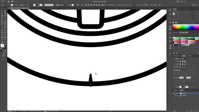This screenshot has width=199, height=112.
Task: Click the Opacity label link in control bar
Action: tap(58, 5)
